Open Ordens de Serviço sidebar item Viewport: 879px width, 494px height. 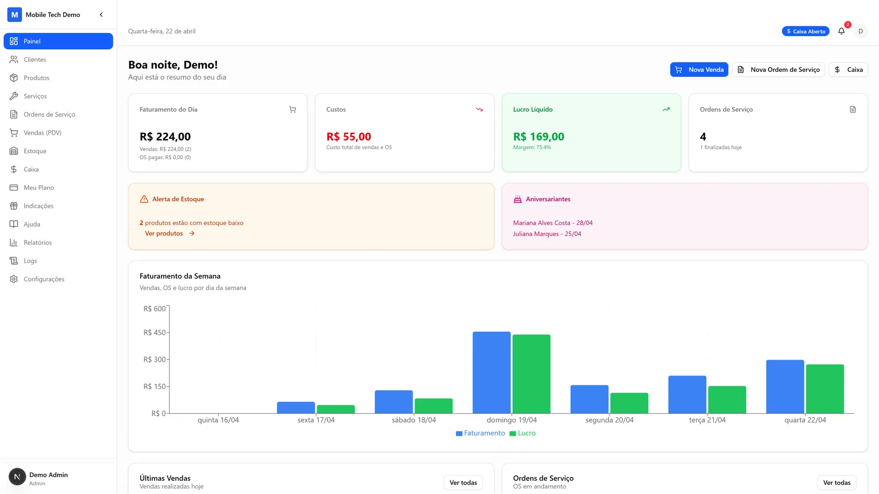(58, 114)
